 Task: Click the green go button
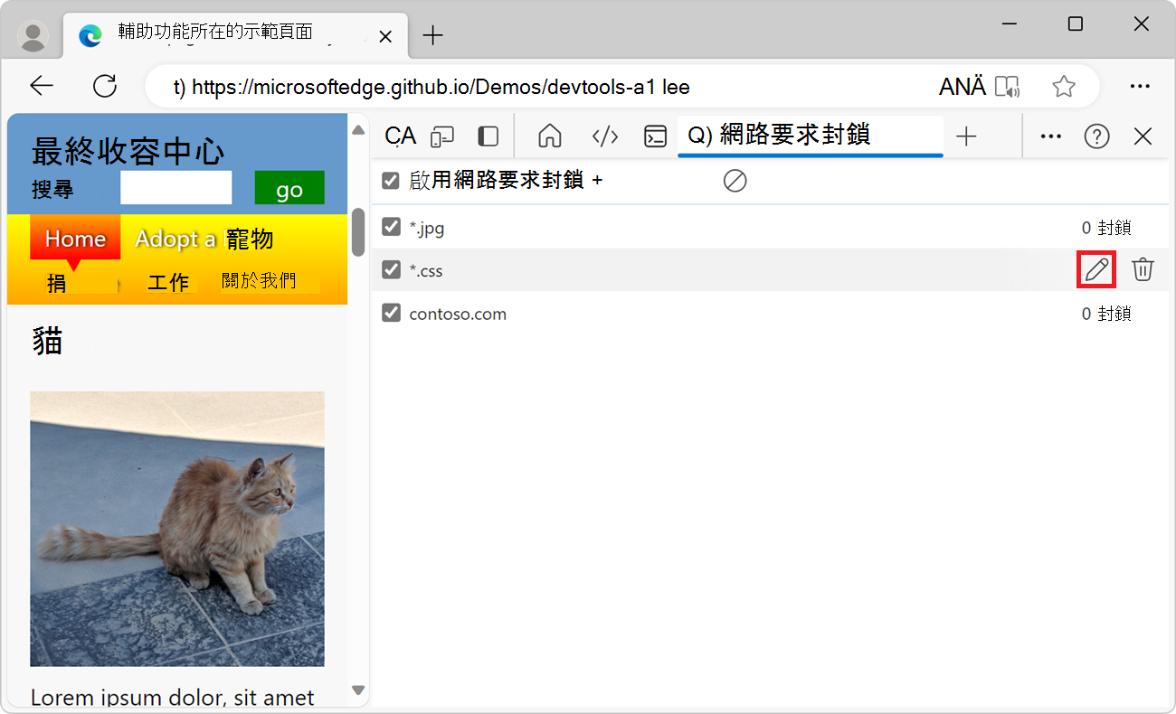[x=289, y=188]
